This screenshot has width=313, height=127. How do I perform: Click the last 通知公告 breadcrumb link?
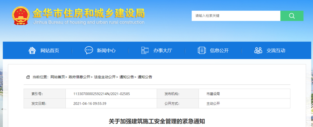tap(145, 77)
